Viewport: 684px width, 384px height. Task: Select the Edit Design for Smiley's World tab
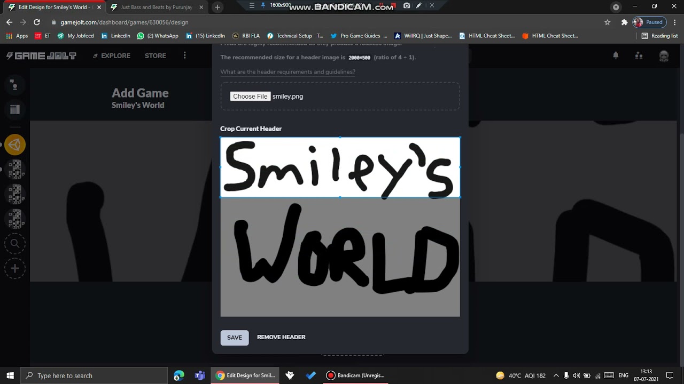pyautogui.click(x=53, y=7)
